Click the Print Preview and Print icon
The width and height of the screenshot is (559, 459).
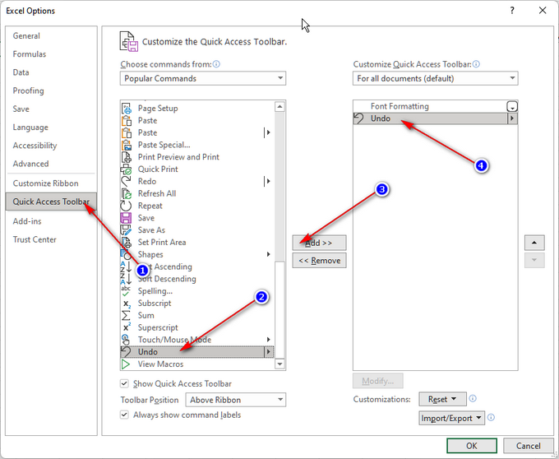127,157
